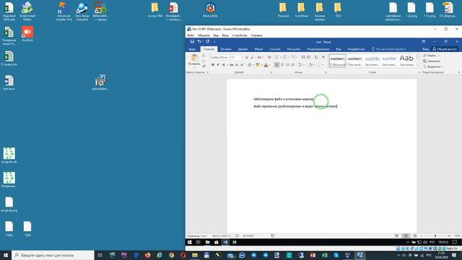
Task: Apply the large Aab title style
Action: pyautogui.click(x=406, y=61)
